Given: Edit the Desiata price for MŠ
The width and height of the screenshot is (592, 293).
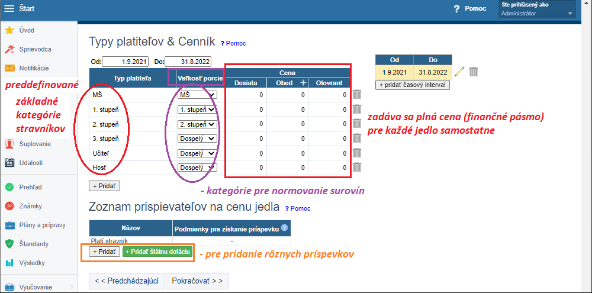Looking at the screenshot, I should pos(246,95).
